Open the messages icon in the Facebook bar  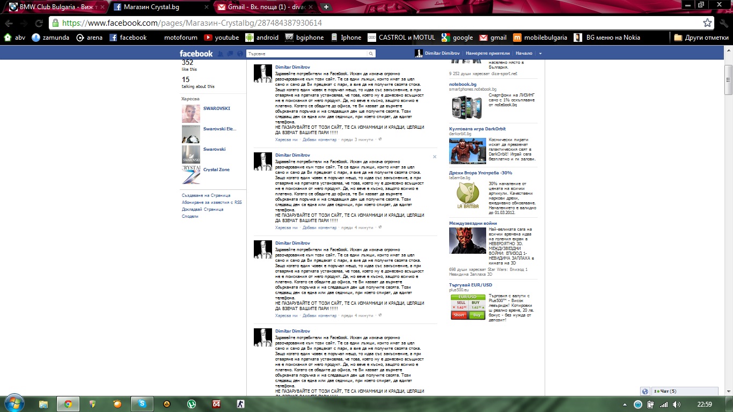point(229,54)
